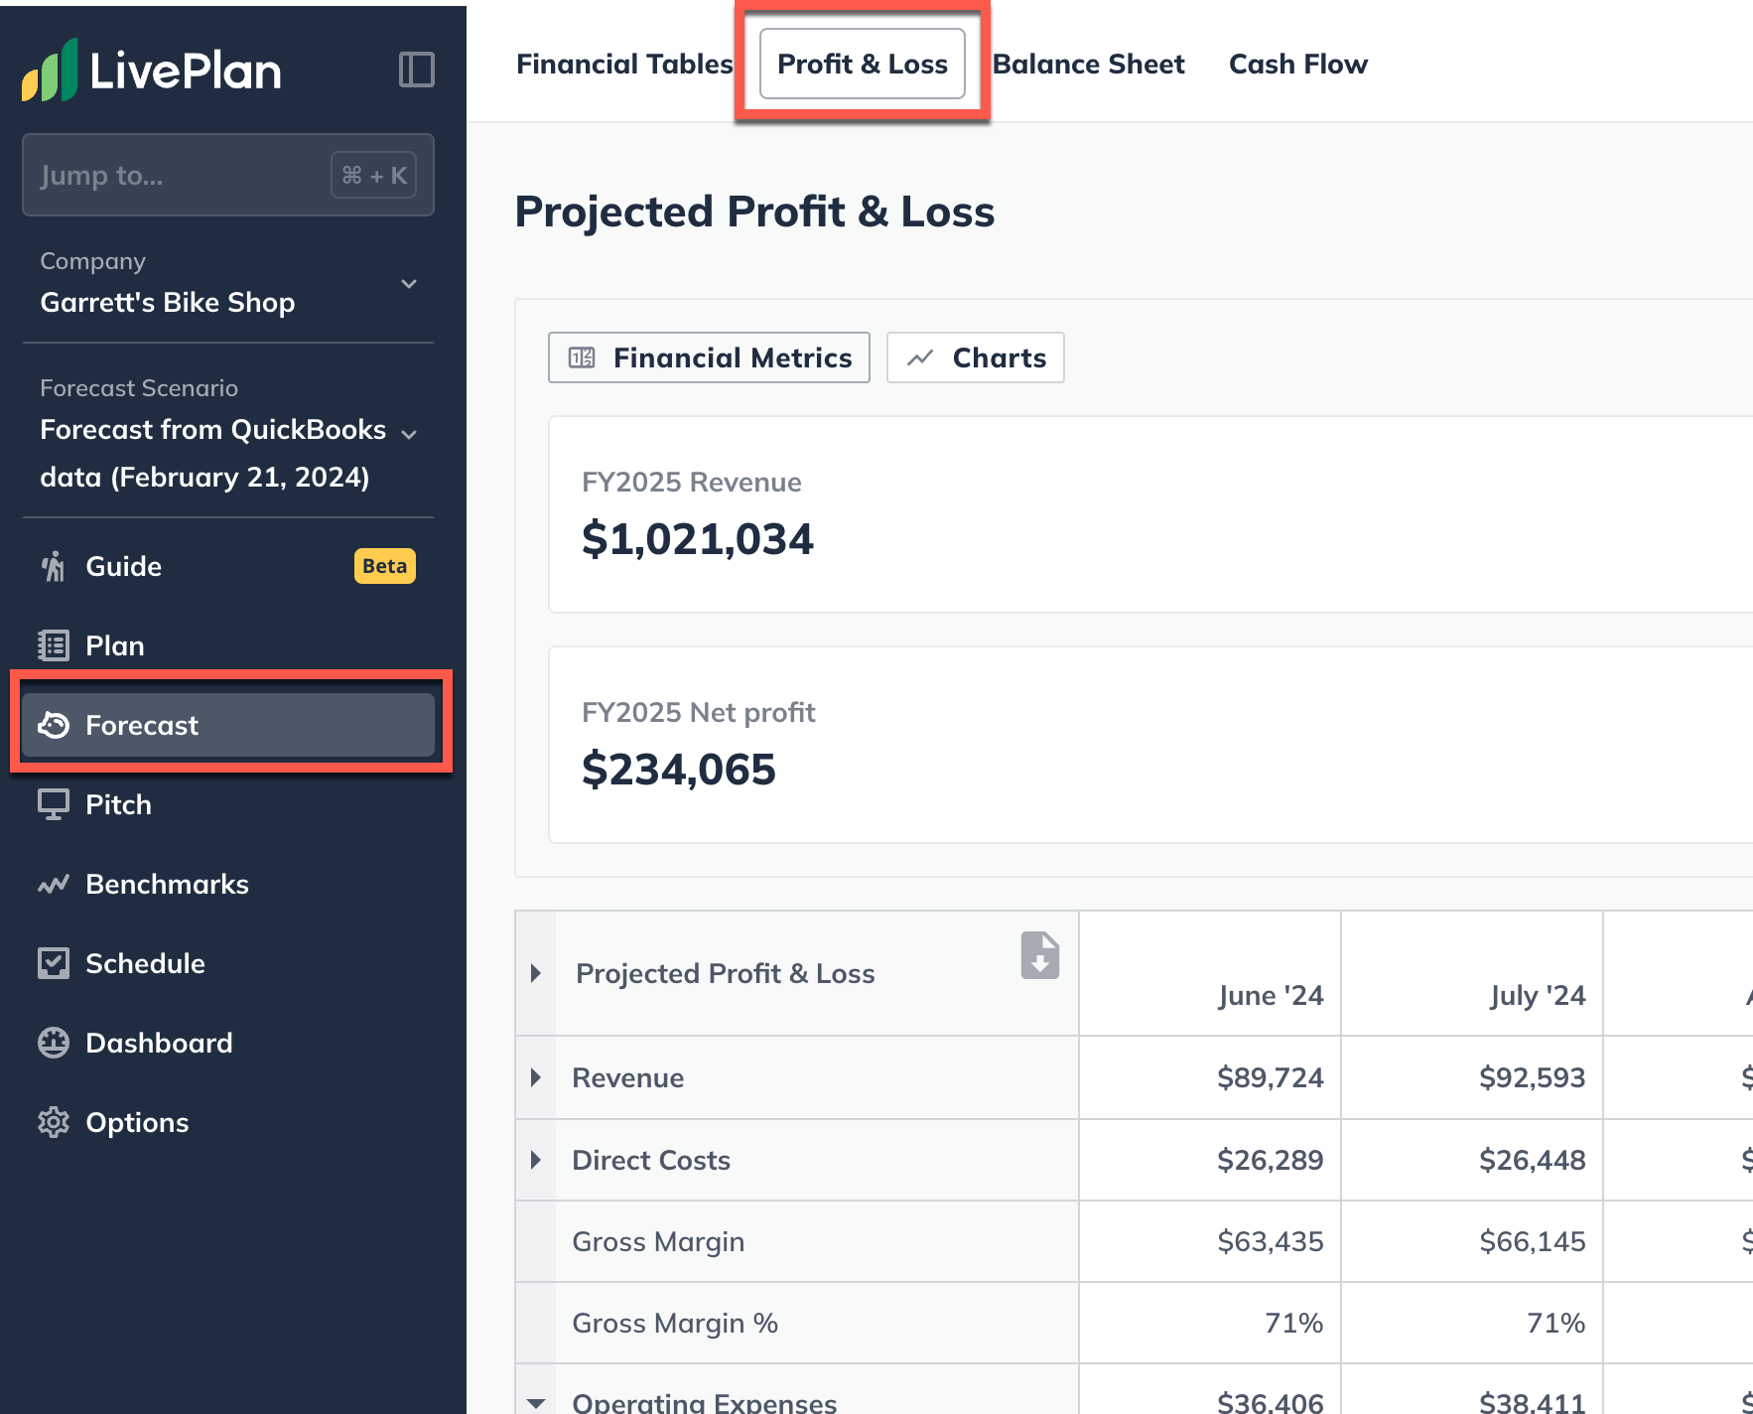Click the Schedule checkmark icon
1753x1414 pixels.
click(x=54, y=963)
